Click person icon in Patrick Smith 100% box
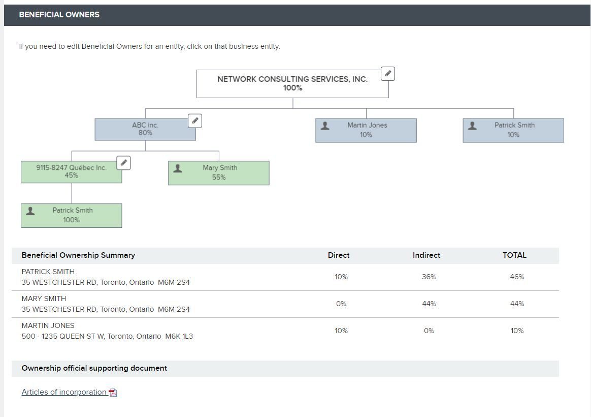591x417 pixels. click(30, 211)
